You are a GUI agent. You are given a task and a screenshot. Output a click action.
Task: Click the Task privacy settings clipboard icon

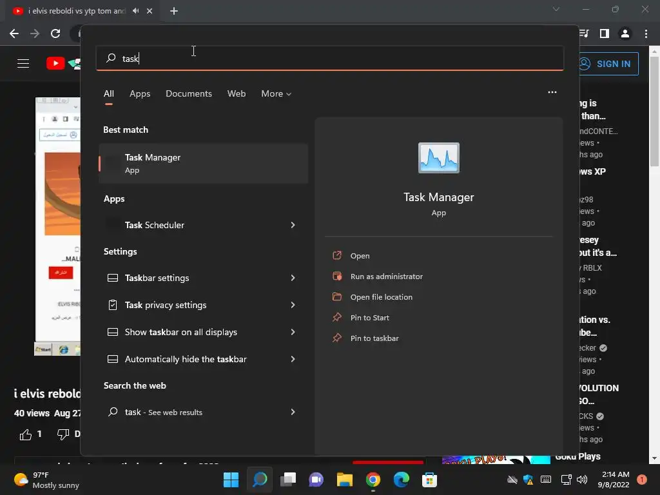click(x=113, y=305)
